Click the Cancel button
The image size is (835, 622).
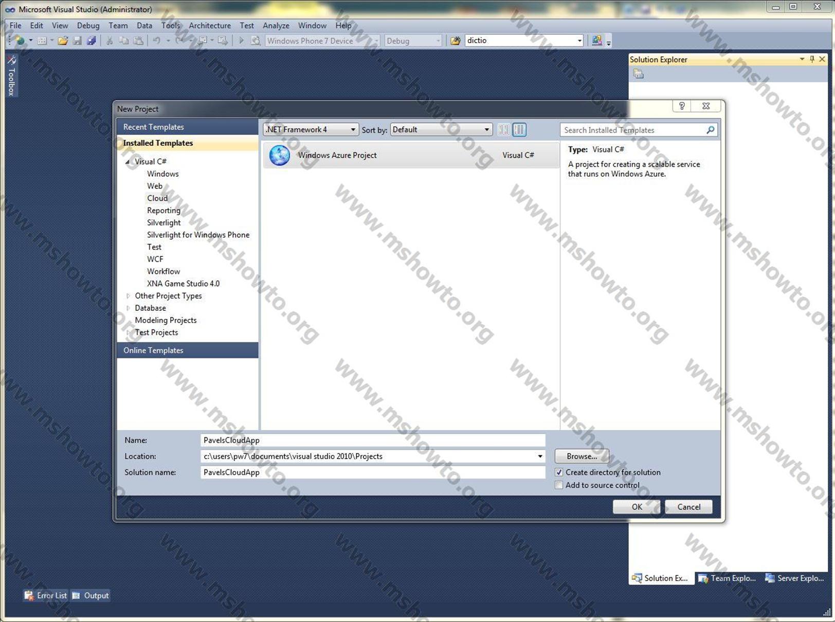coord(688,507)
